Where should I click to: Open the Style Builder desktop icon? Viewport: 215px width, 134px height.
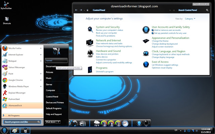6,5
